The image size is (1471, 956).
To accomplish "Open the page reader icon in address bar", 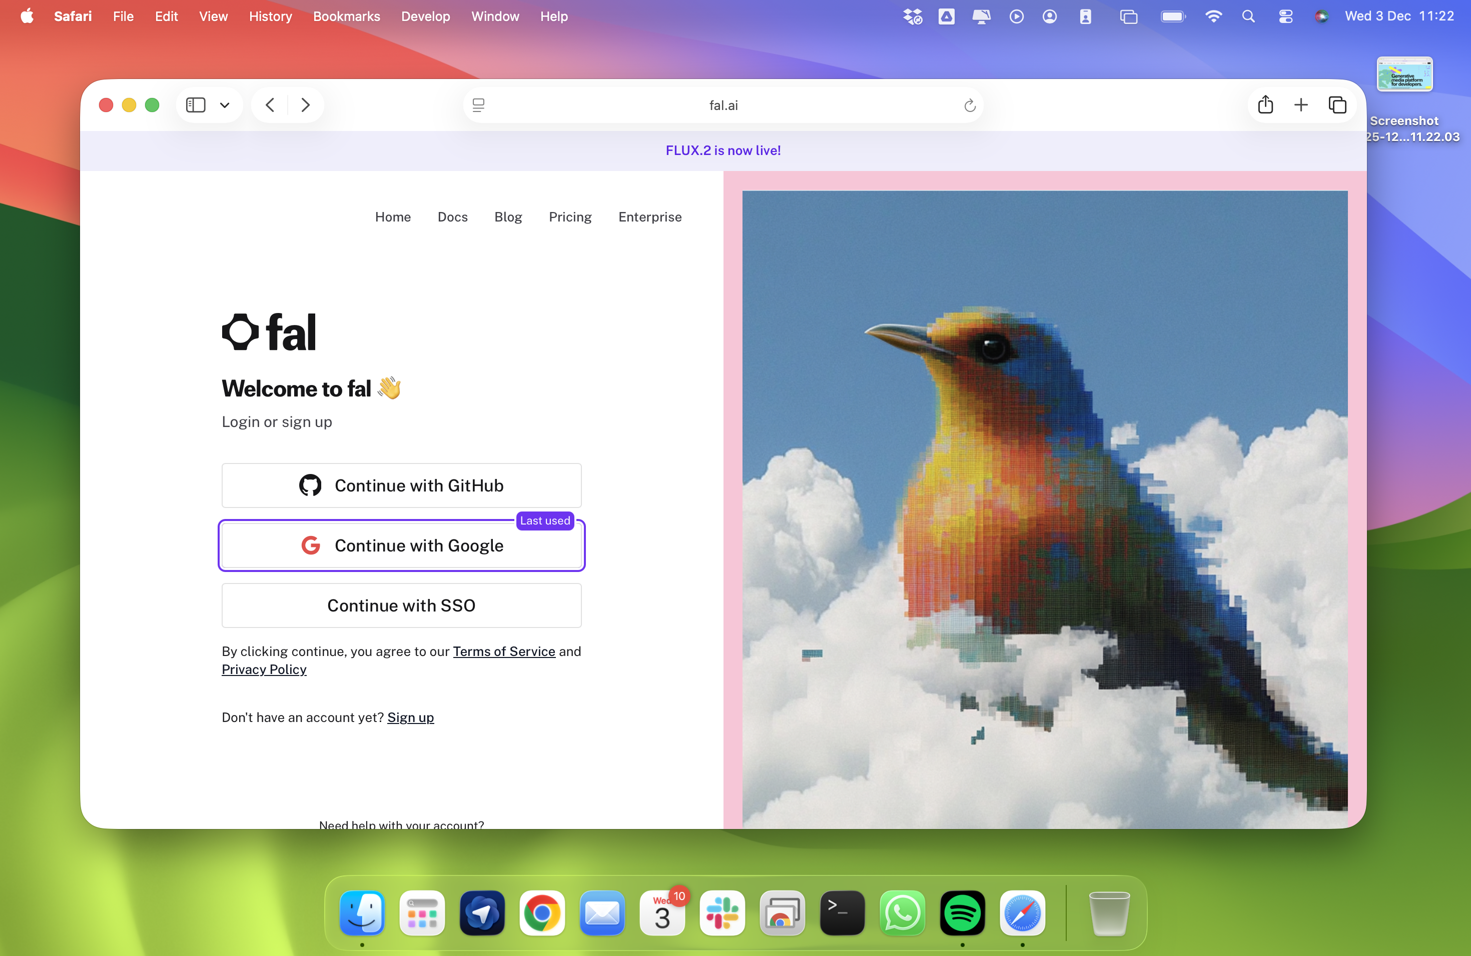I will click(478, 105).
